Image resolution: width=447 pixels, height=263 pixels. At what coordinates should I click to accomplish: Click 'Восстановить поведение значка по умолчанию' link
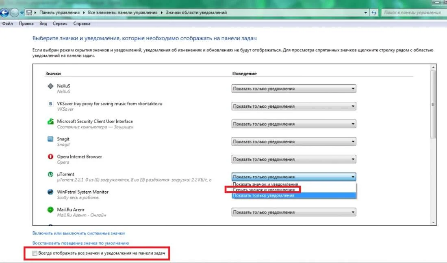81,243
